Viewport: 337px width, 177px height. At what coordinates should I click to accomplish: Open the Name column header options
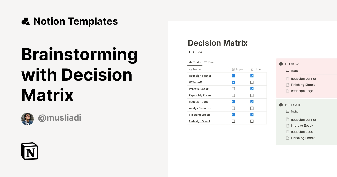[195, 69]
